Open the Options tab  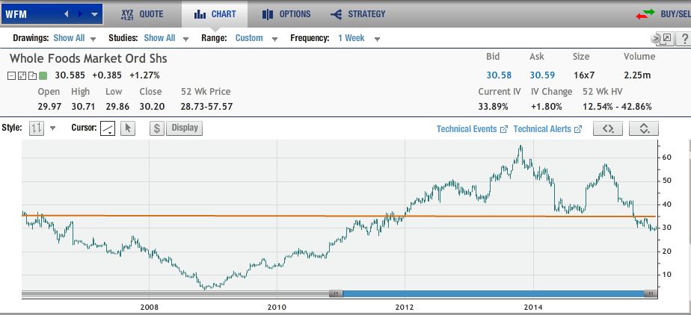coord(287,14)
